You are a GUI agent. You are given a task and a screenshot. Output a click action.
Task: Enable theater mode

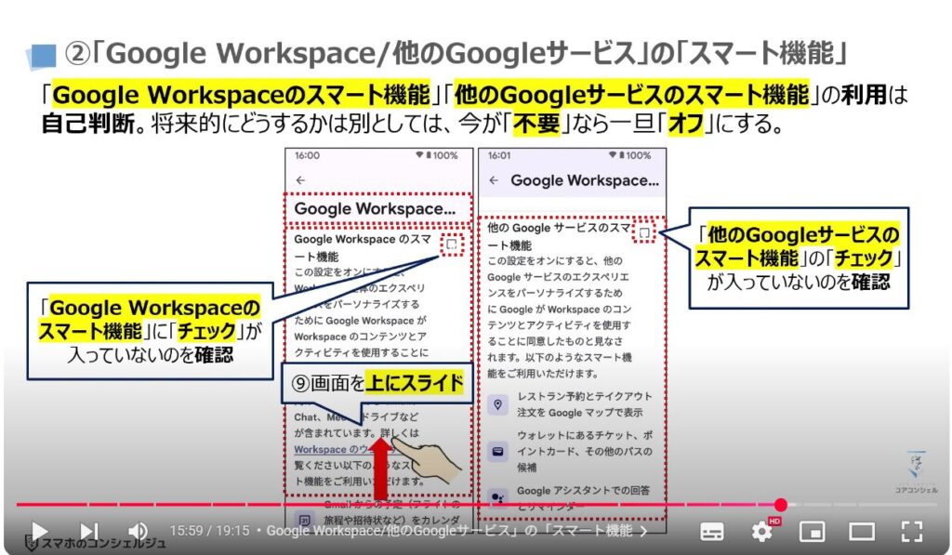pyautogui.click(x=861, y=532)
